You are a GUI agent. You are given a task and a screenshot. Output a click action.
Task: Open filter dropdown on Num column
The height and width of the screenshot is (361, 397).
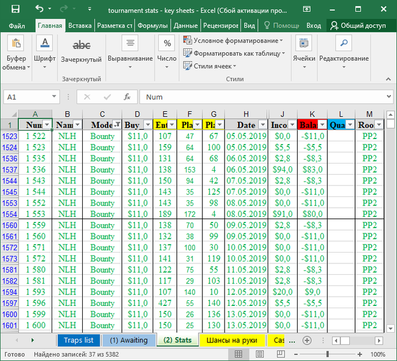[47, 125]
